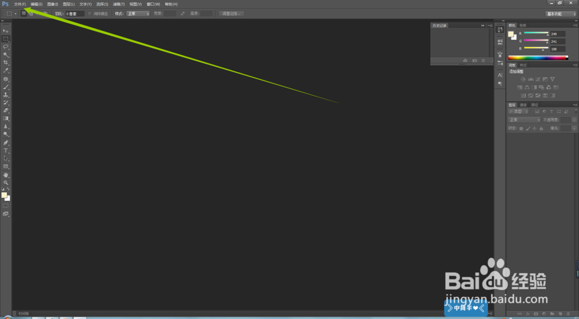Screen dimensions: 579x319
Task: Expand the History panel flyout menu
Action: pyautogui.click(x=490, y=25)
